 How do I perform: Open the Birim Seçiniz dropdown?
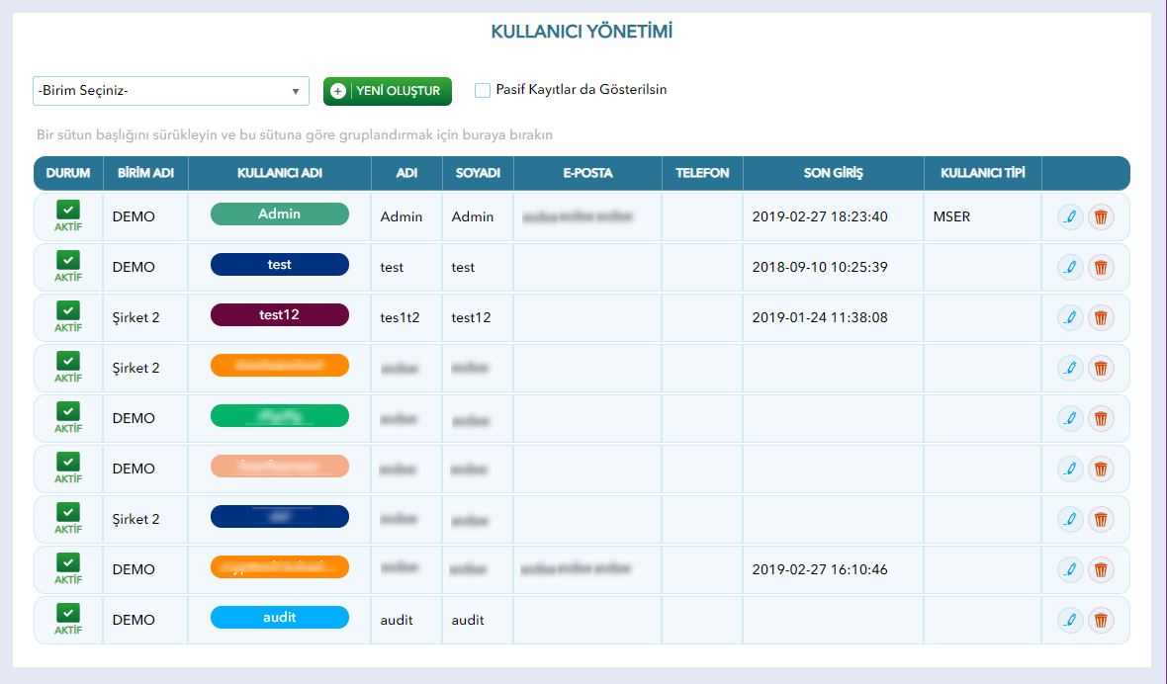coord(170,91)
